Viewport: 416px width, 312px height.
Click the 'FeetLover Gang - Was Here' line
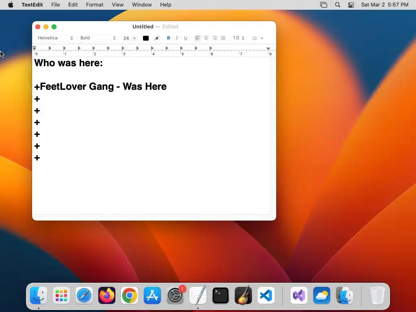[x=101, y=87]
